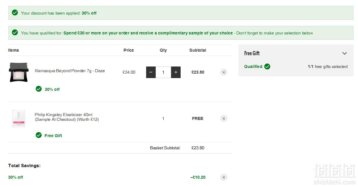Screen dimensions: 358x187
Task: Click the Free Gift panel heading
Action: tap(252, 53)
